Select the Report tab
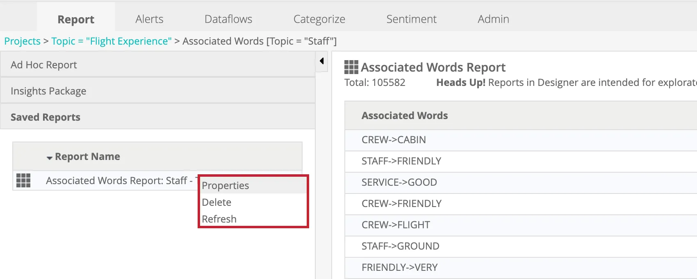 tap(76, 20)
